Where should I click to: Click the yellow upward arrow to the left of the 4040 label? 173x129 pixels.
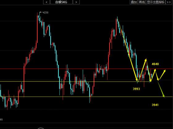click(142, 70)
